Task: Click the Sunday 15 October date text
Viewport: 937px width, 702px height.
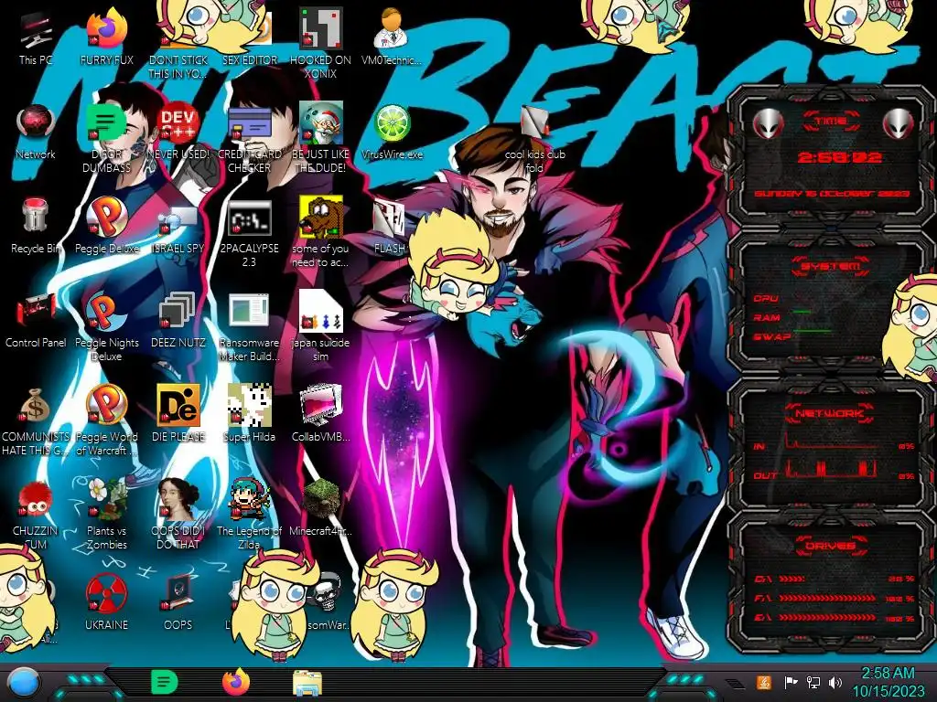Action: point(831,194)
